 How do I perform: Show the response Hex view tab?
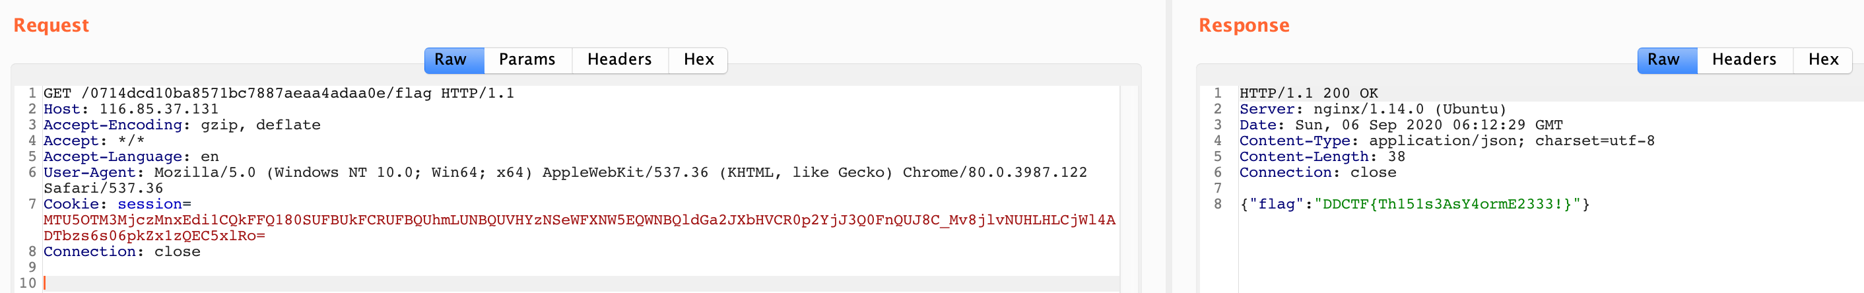pyautogui.click(x=1822, y=60)
